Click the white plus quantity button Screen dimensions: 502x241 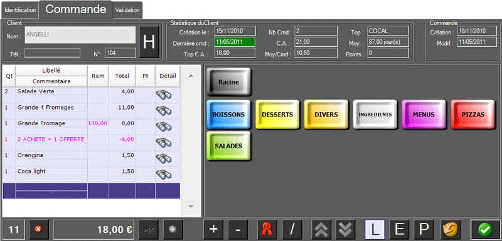coord(213,229)
